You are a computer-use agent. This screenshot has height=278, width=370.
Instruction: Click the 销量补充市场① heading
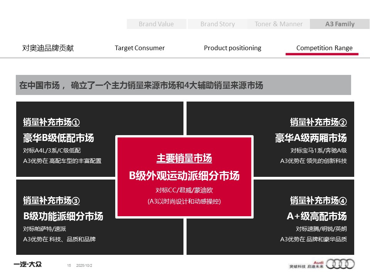tap(51, 122)
